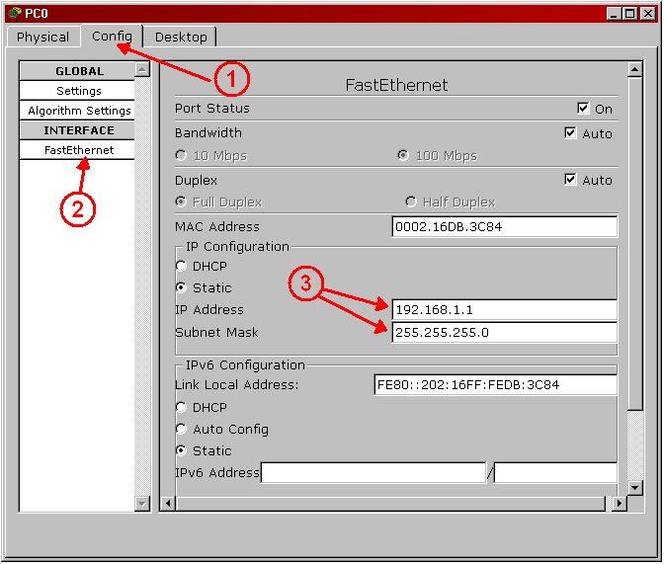Select the INTERFACE section header

pyautogui.click(x=78, y=130)
